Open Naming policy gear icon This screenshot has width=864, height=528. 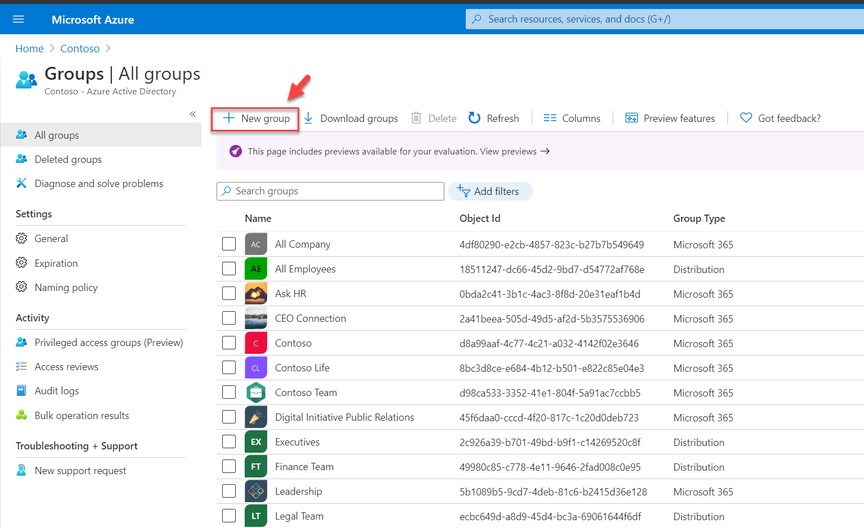21,287
